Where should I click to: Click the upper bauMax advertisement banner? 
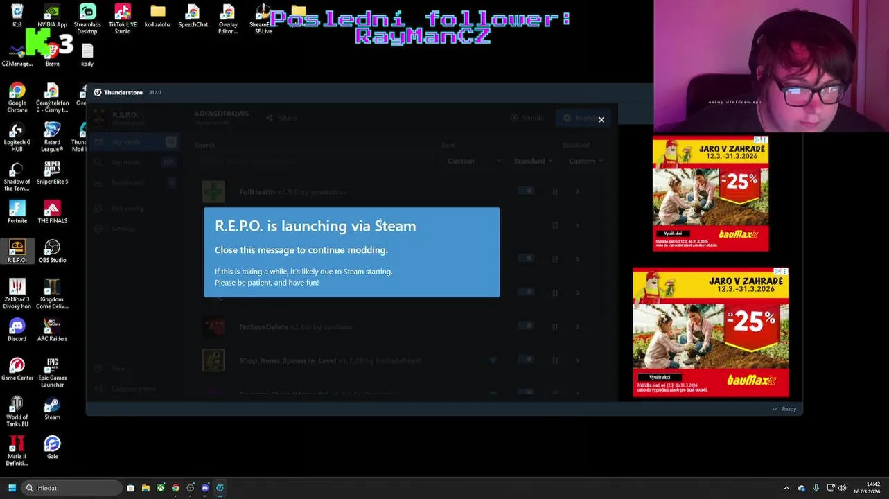tap(710, 193)
